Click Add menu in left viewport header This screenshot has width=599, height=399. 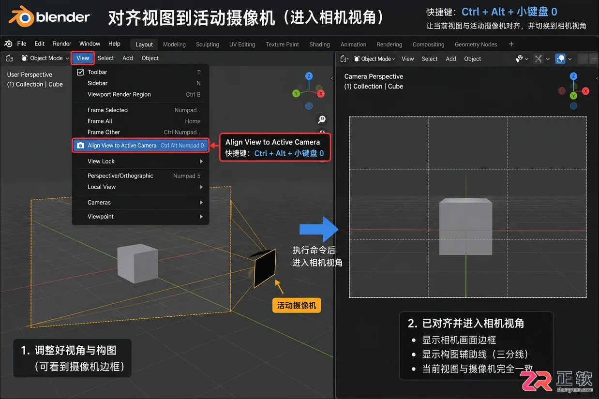128,58
